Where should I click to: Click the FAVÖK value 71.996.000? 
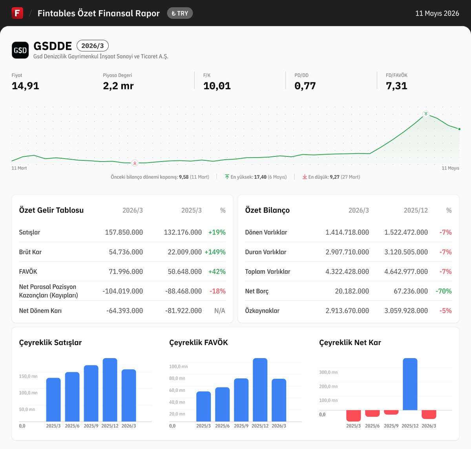click(126, 271)
